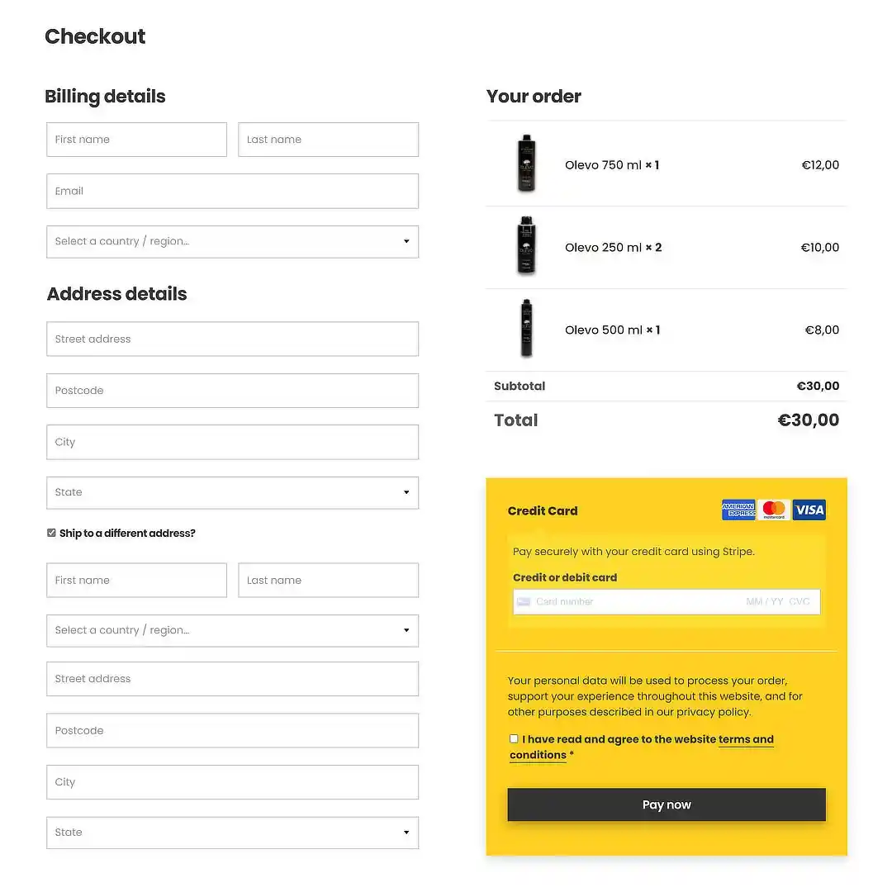This screenshot has width=892, height=892.
Task: Click the Visa card icon
Action: coord(809,510)
